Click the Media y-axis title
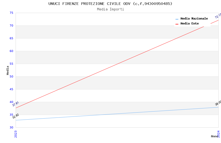221x143 pixels. click(8, 70)
